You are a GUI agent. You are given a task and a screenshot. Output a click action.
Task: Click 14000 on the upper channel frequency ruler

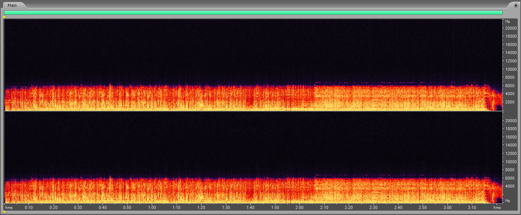[511, 53]
